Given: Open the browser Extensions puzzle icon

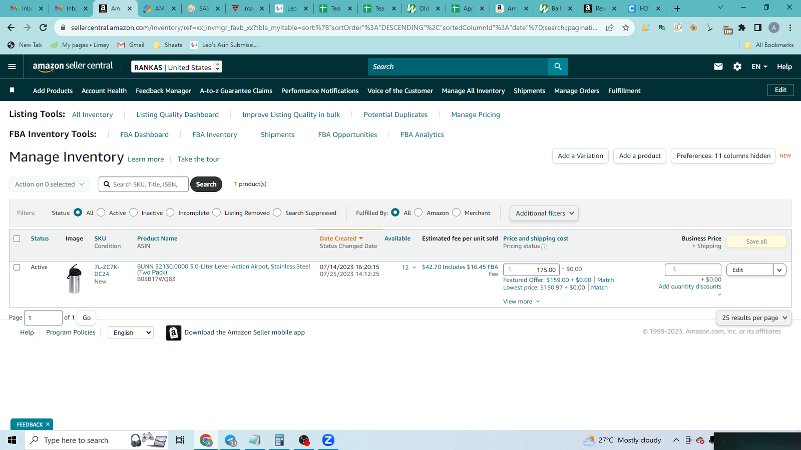Looking at the screenshot, I should coord(742,27).
